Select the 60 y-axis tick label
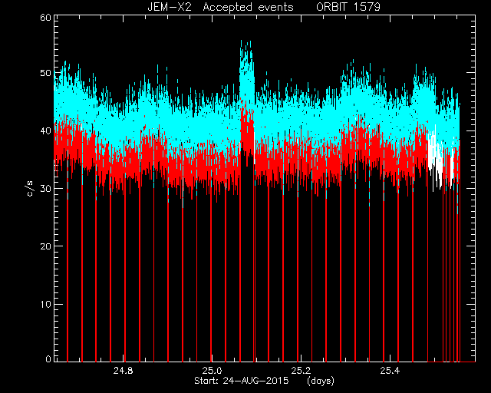 click(46, 17)
